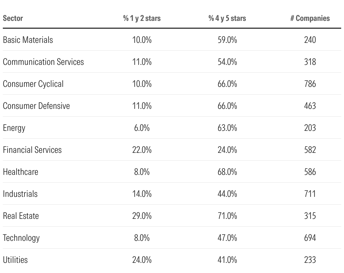
Task: Click the Consumer Defensive sector name
Action: [x=36, y=106]
